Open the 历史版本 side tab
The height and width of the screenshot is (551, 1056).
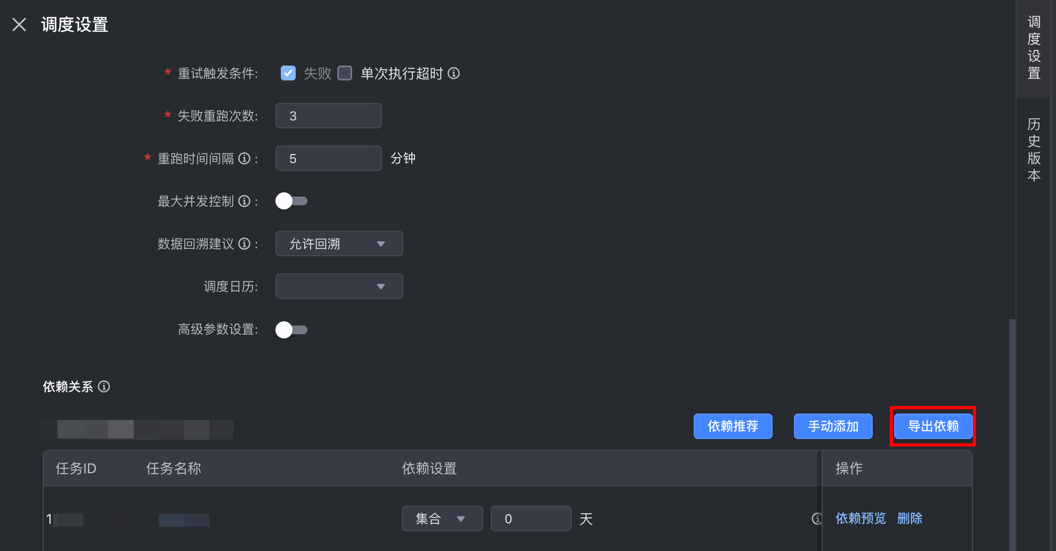(x=1034, y=150)
